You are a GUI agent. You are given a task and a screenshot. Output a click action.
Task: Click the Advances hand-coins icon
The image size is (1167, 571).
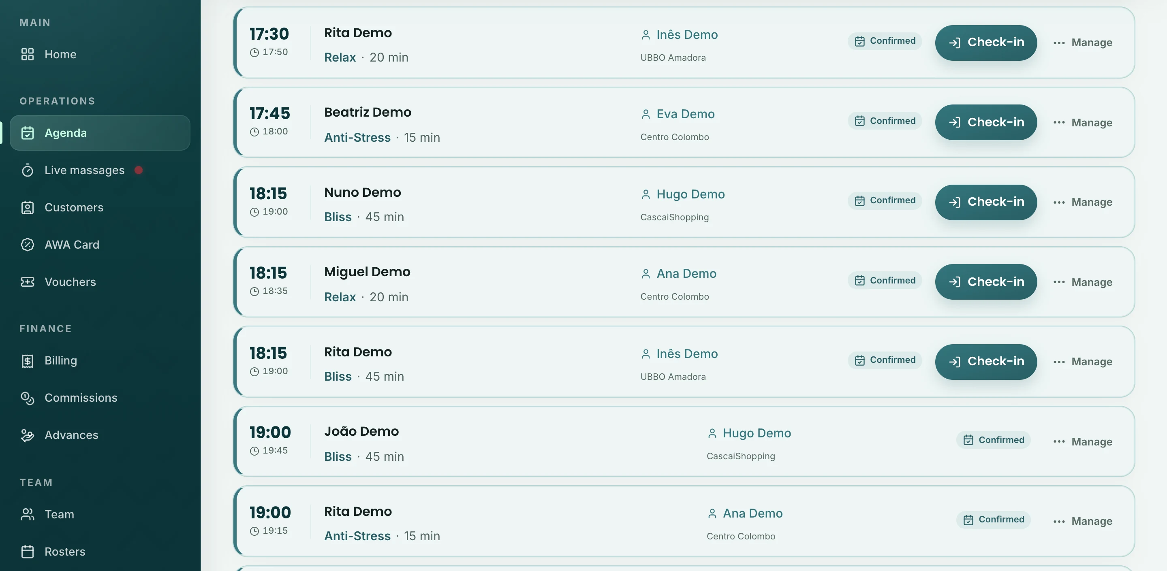coord(27,435)
